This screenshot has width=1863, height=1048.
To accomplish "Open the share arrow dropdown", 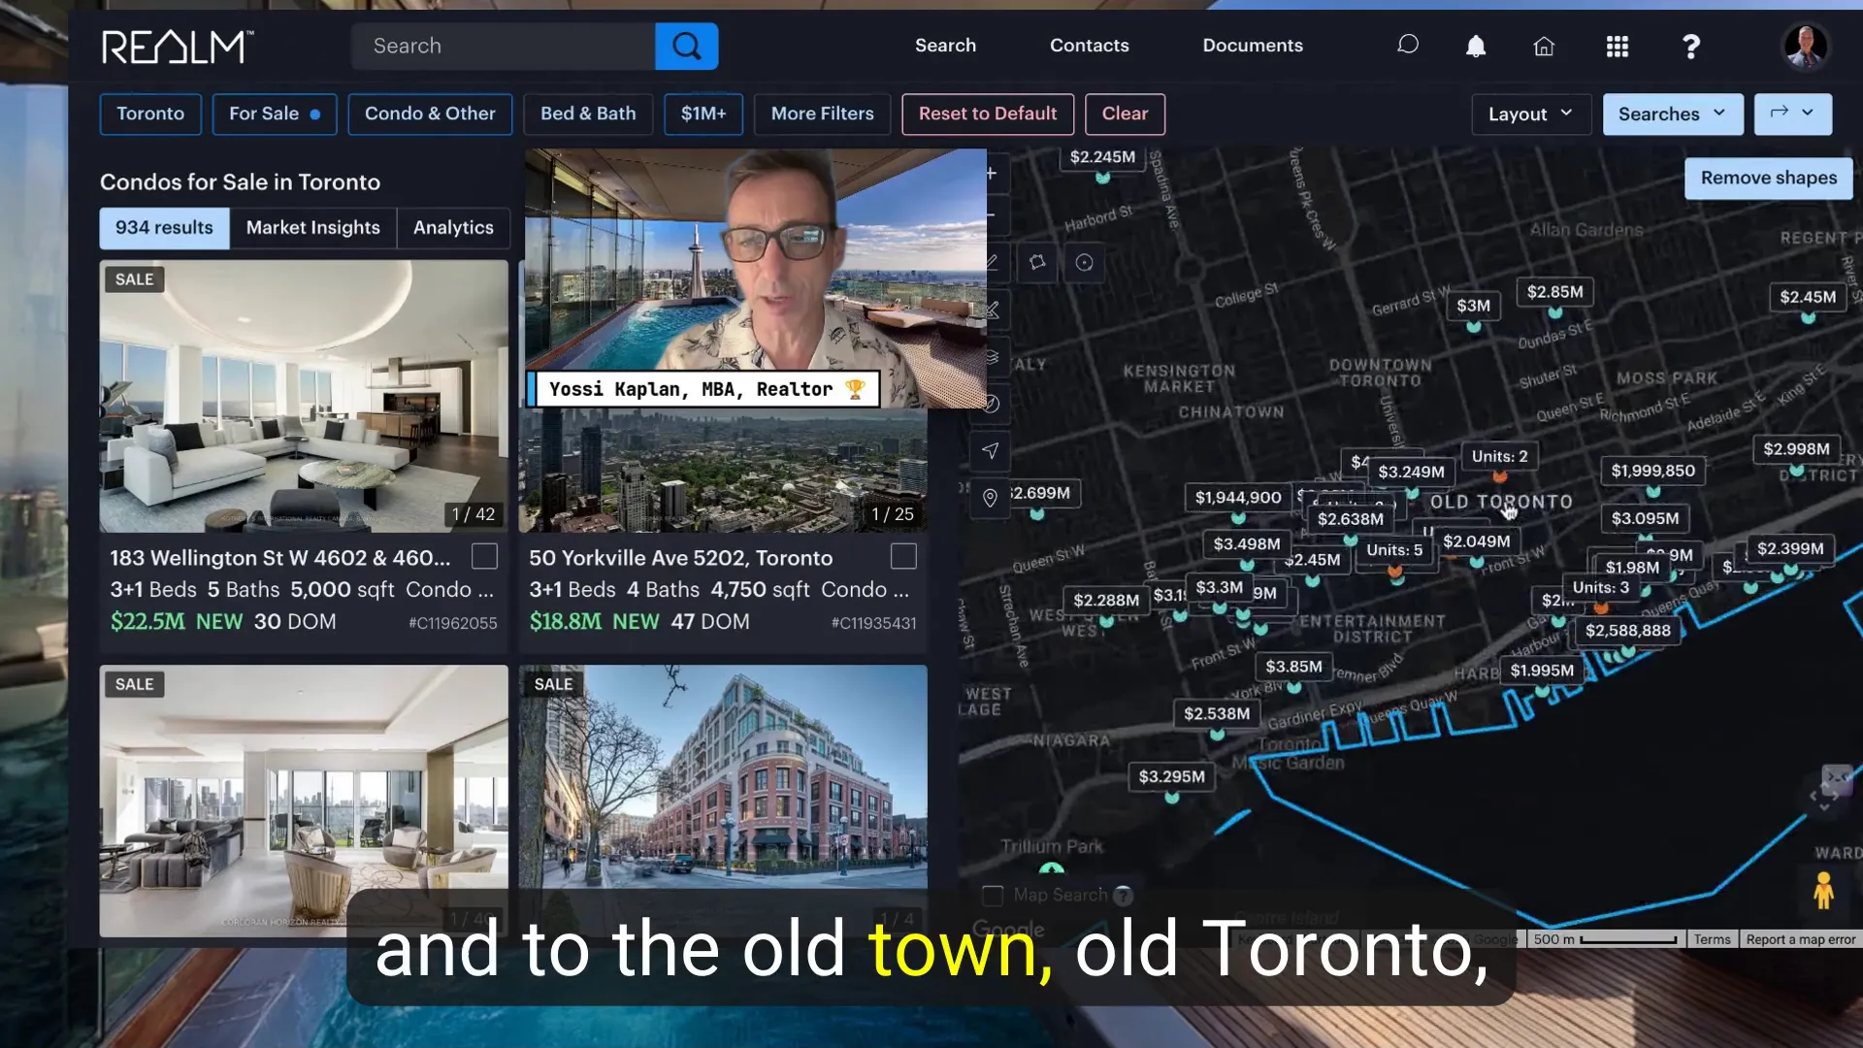I will tap(1792, 114).
